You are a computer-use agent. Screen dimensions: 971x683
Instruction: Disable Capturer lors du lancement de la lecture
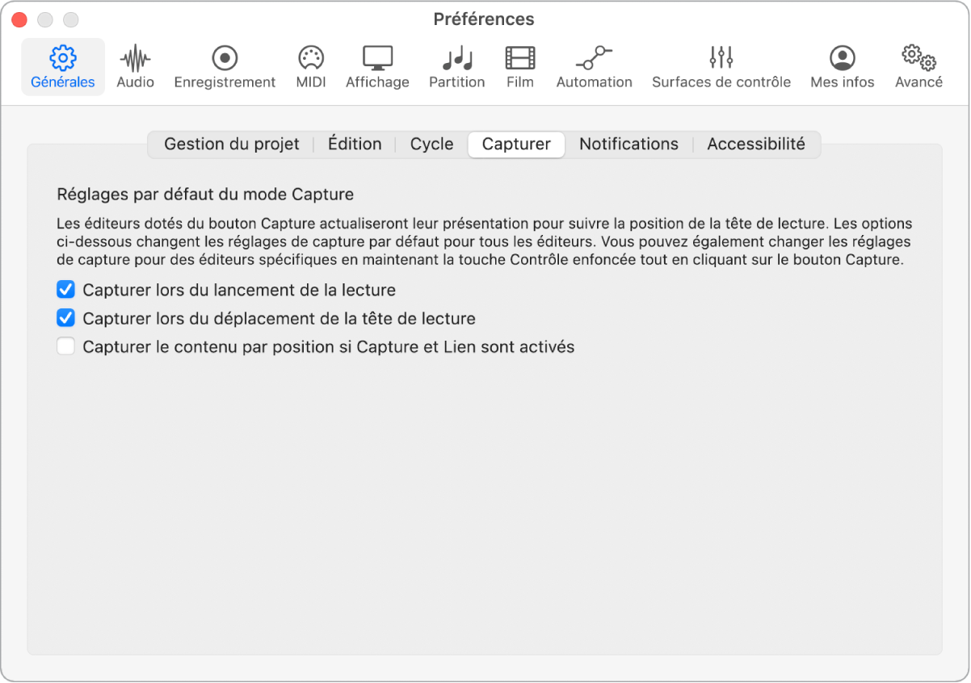(x=66, y=289)
